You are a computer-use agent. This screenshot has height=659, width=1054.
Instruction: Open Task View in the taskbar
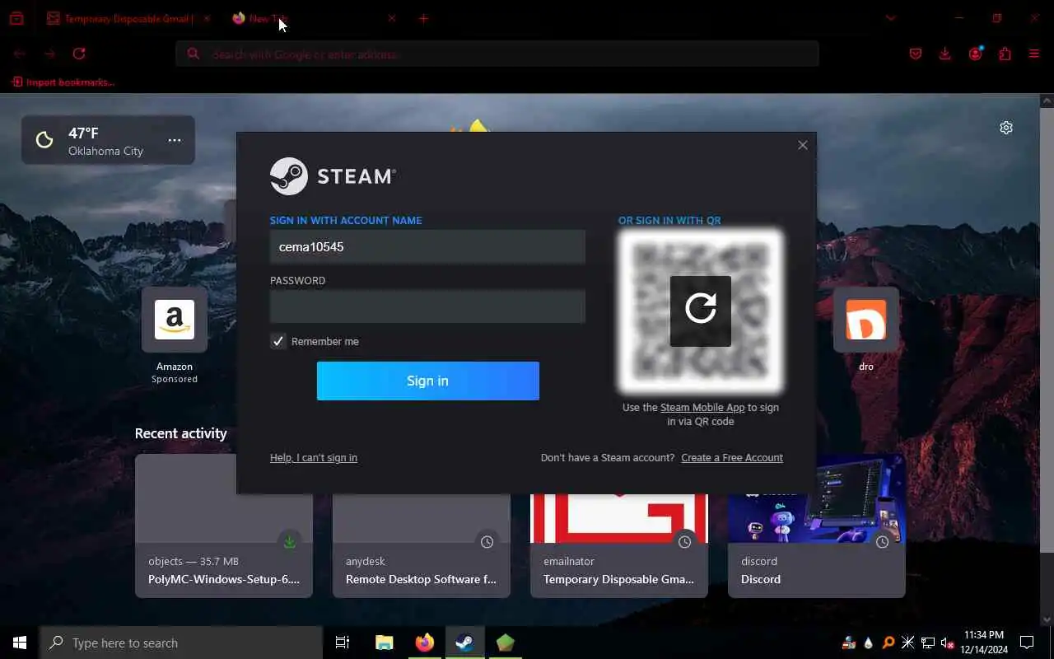pos(343,643)
